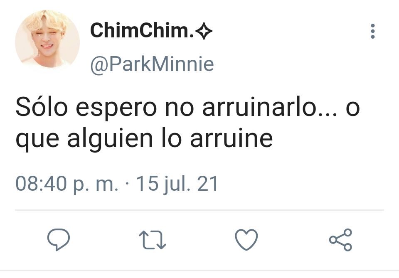This screenshot has width=399, height=278.
Task: Like the tweet with the heart icon
Action: click(x=246, y=240)
